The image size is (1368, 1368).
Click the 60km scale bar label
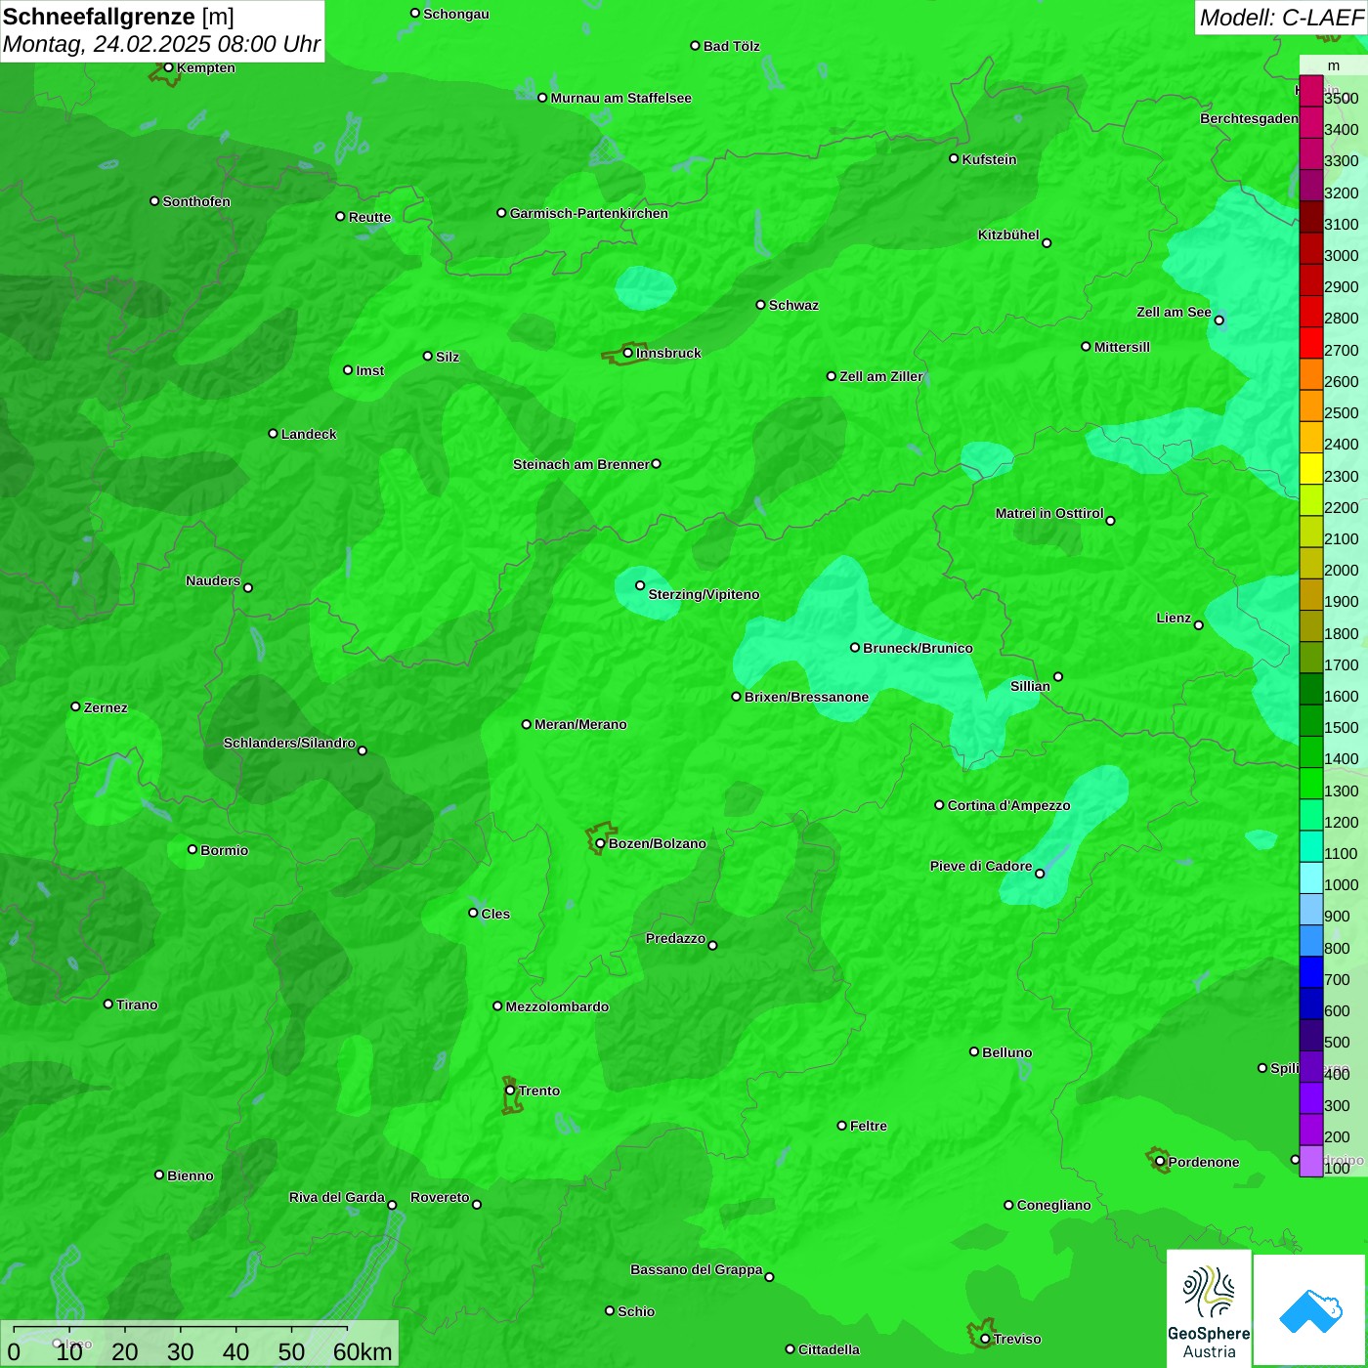click(x=363, y=1352)
